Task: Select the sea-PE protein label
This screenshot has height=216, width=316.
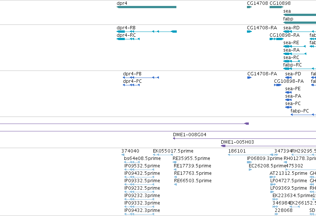Action: click(293, 89)
